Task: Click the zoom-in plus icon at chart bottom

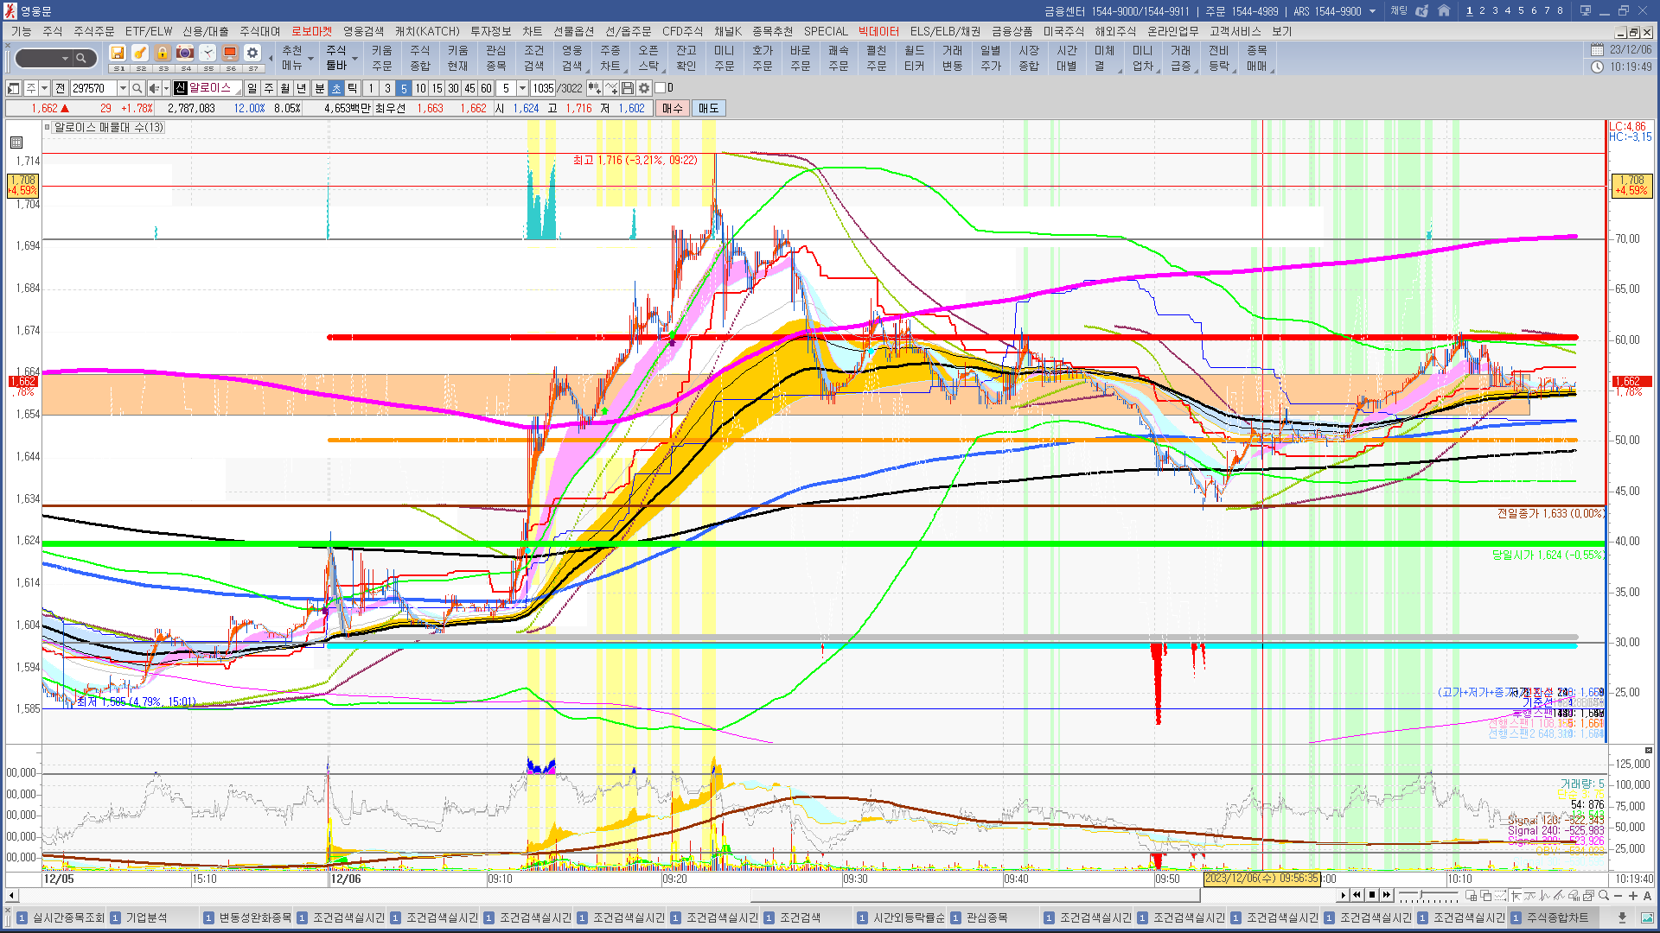Action: (1633, 896)
